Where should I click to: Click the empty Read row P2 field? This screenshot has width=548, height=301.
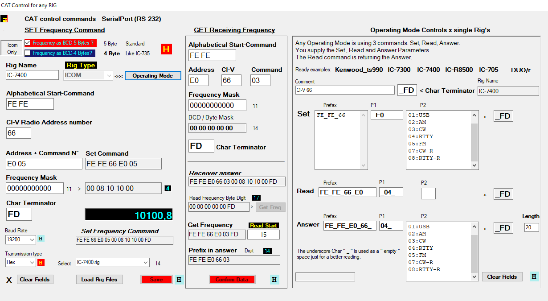(428, 193)
